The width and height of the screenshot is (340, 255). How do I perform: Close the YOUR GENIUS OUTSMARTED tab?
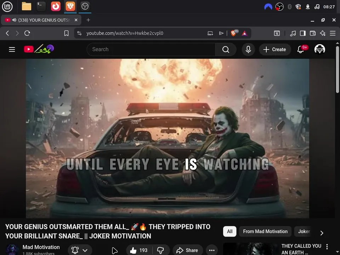pyautogui.click(x=76, y=20)
